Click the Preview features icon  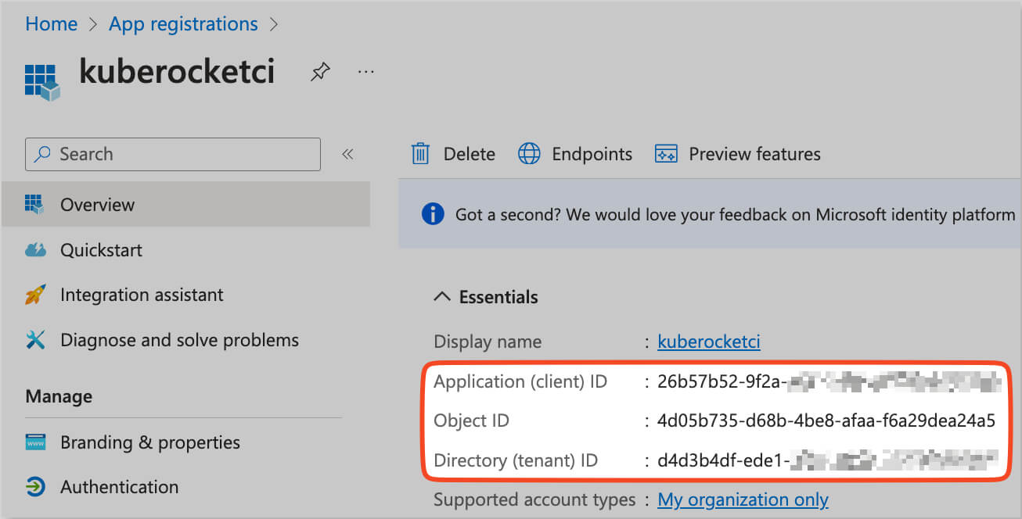665,153
